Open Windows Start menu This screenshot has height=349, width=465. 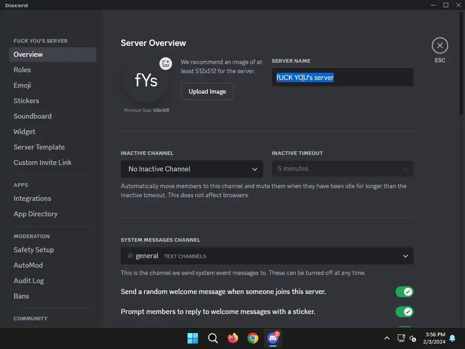click(x=193, y=338)
